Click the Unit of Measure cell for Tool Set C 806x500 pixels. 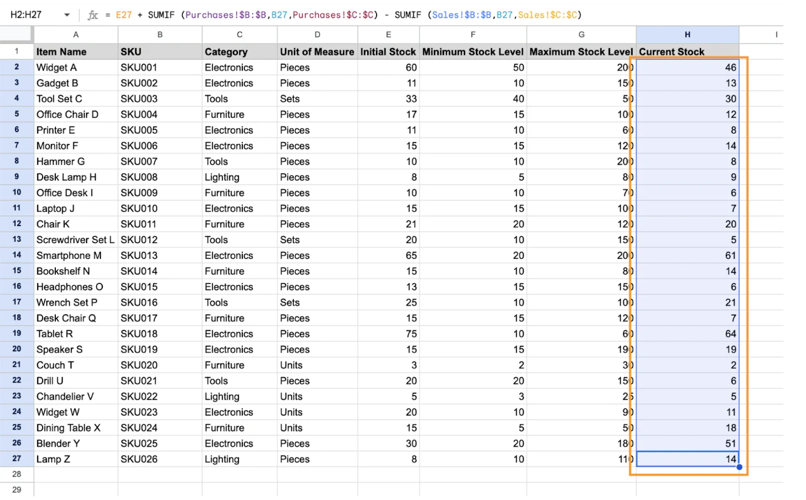click(318, 99)
